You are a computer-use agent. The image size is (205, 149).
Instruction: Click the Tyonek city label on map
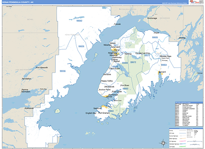pyautogui.click(x=117, y=24)
